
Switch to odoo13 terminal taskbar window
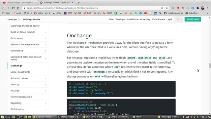69,117
